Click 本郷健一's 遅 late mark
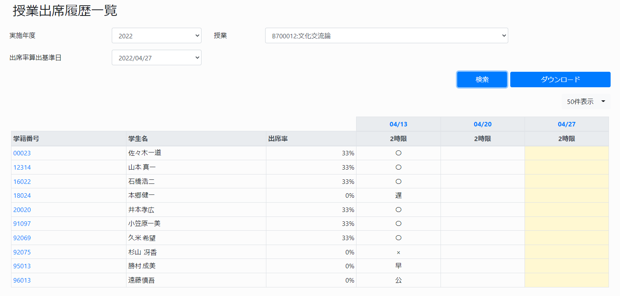This screenshot has width=620, height=296. [x=398, y=195]
